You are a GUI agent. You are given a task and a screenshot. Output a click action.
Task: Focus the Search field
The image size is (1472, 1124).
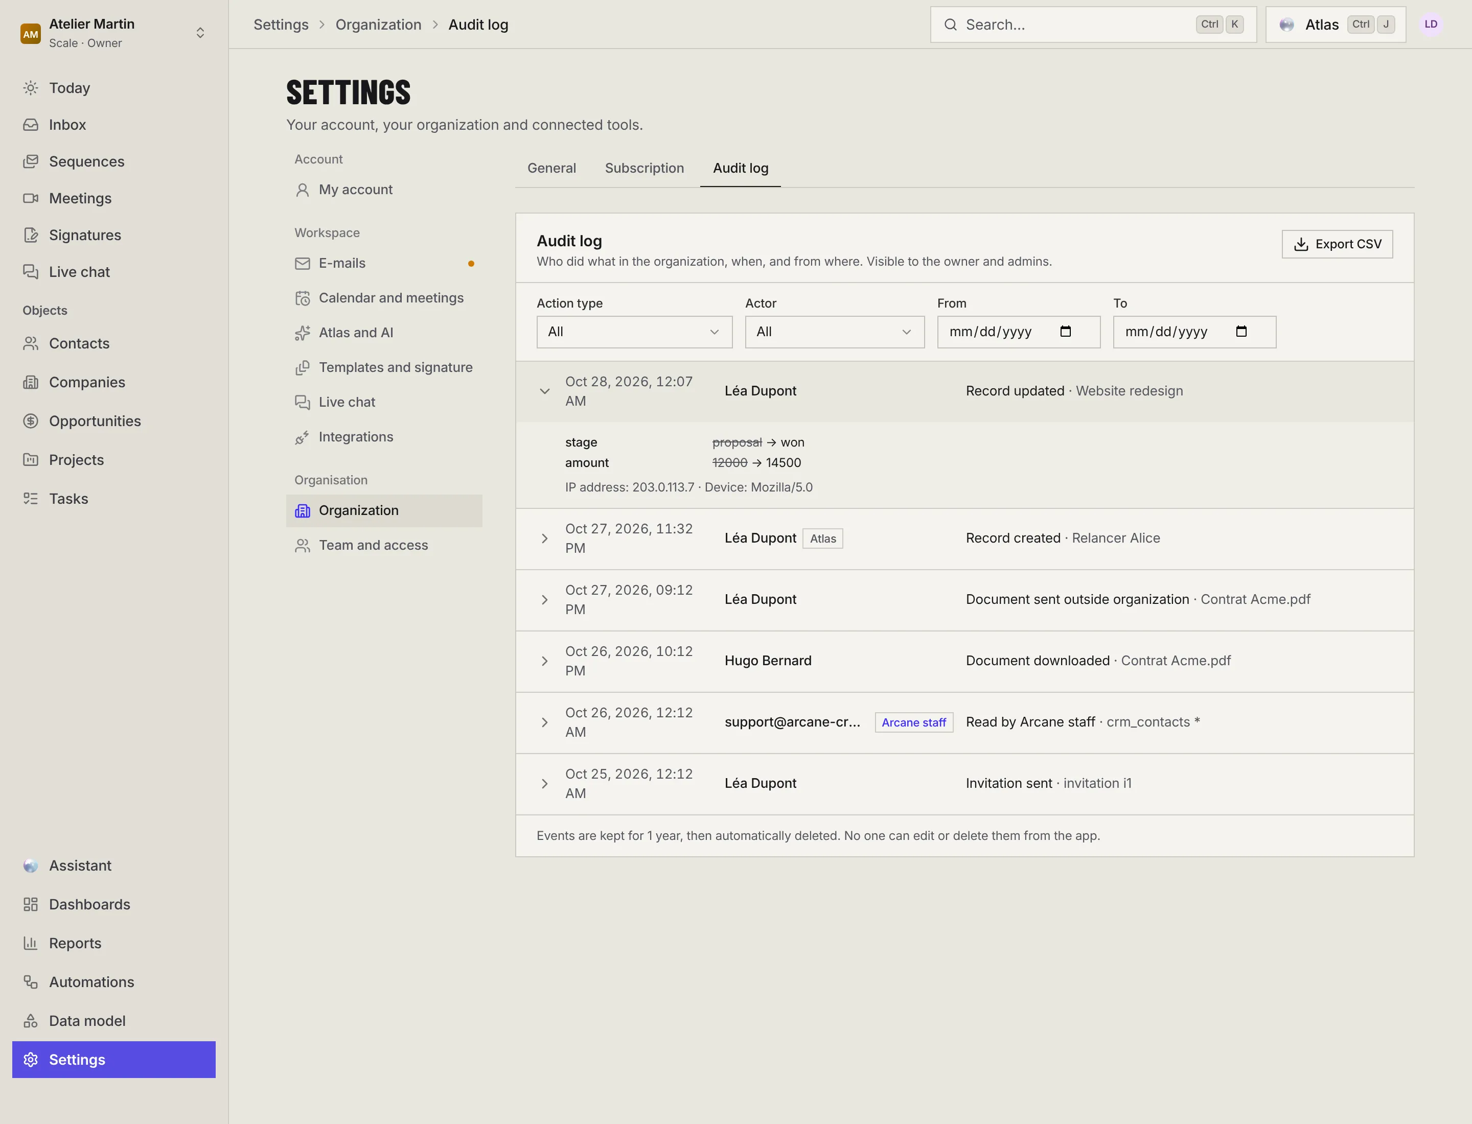(x=1093, y=25)
